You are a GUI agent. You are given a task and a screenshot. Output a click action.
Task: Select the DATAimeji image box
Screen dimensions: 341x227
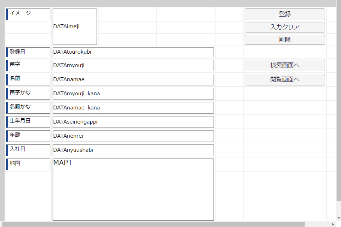click(75, 27)
